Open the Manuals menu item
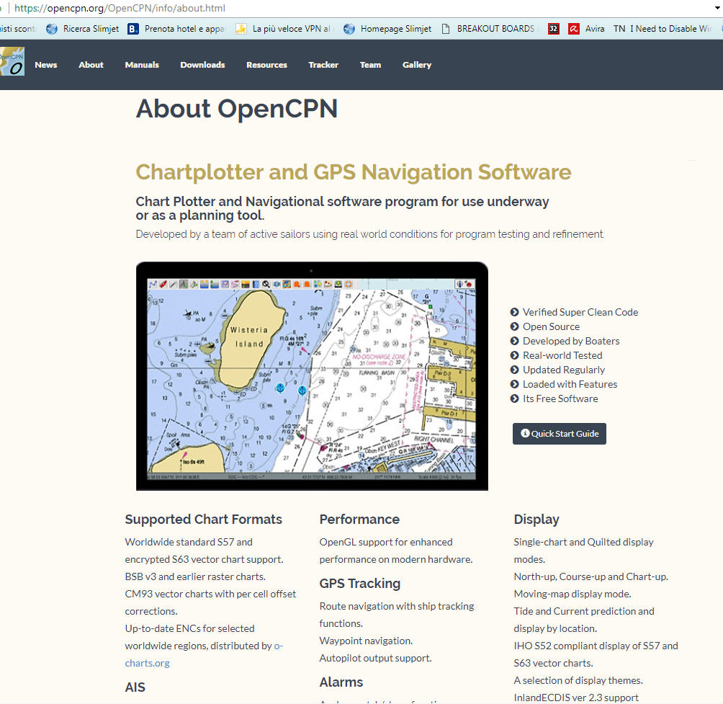The width and height of the screenshot is (723, 704). pos(142,65)
